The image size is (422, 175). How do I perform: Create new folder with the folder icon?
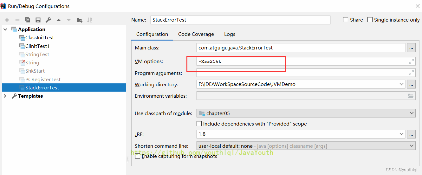point(79,20)
